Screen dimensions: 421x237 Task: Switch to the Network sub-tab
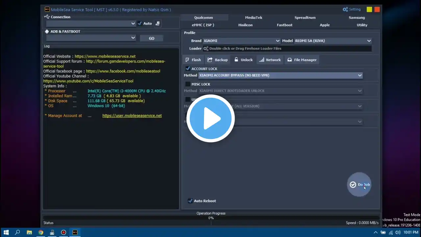(x=270, y=60)
